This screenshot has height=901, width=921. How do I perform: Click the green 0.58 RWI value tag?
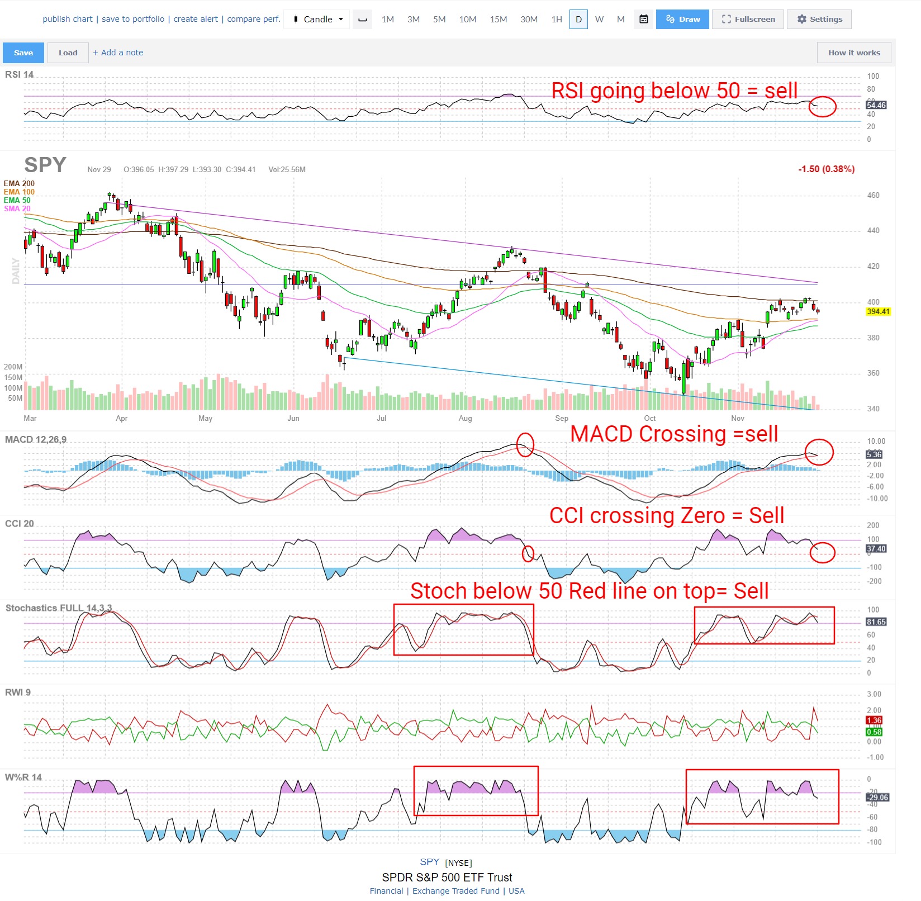pos(874,732)
